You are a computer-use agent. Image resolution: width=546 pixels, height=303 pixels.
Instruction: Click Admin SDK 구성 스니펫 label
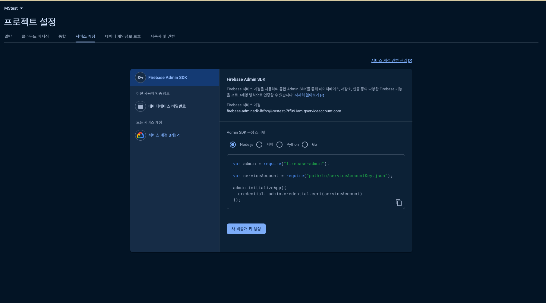click(246, 133)
